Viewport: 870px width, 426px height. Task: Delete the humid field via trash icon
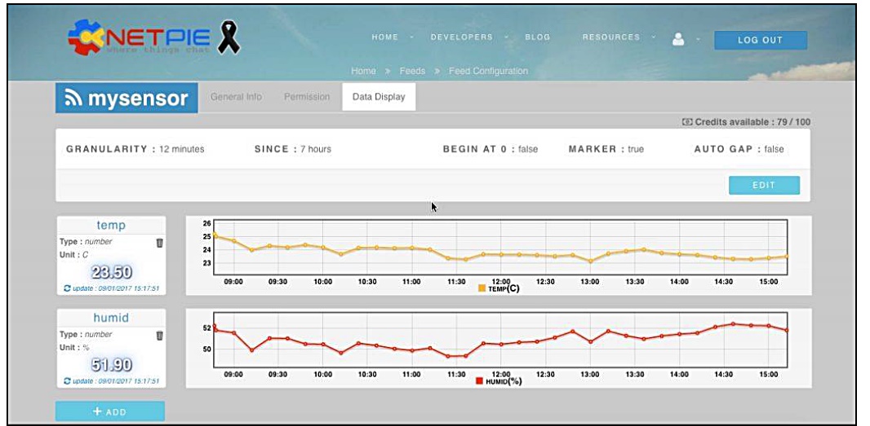159,336
